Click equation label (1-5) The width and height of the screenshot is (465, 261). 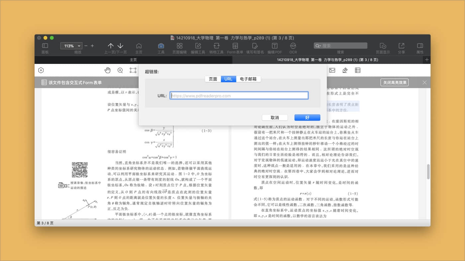(x=353, y=193)
